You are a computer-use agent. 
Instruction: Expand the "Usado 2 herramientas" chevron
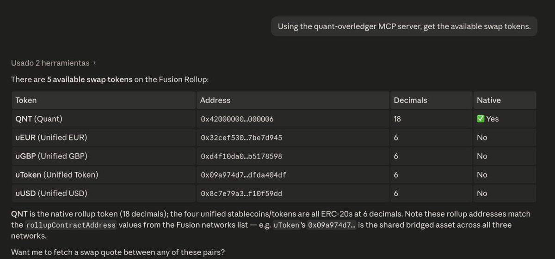point(94,63)
